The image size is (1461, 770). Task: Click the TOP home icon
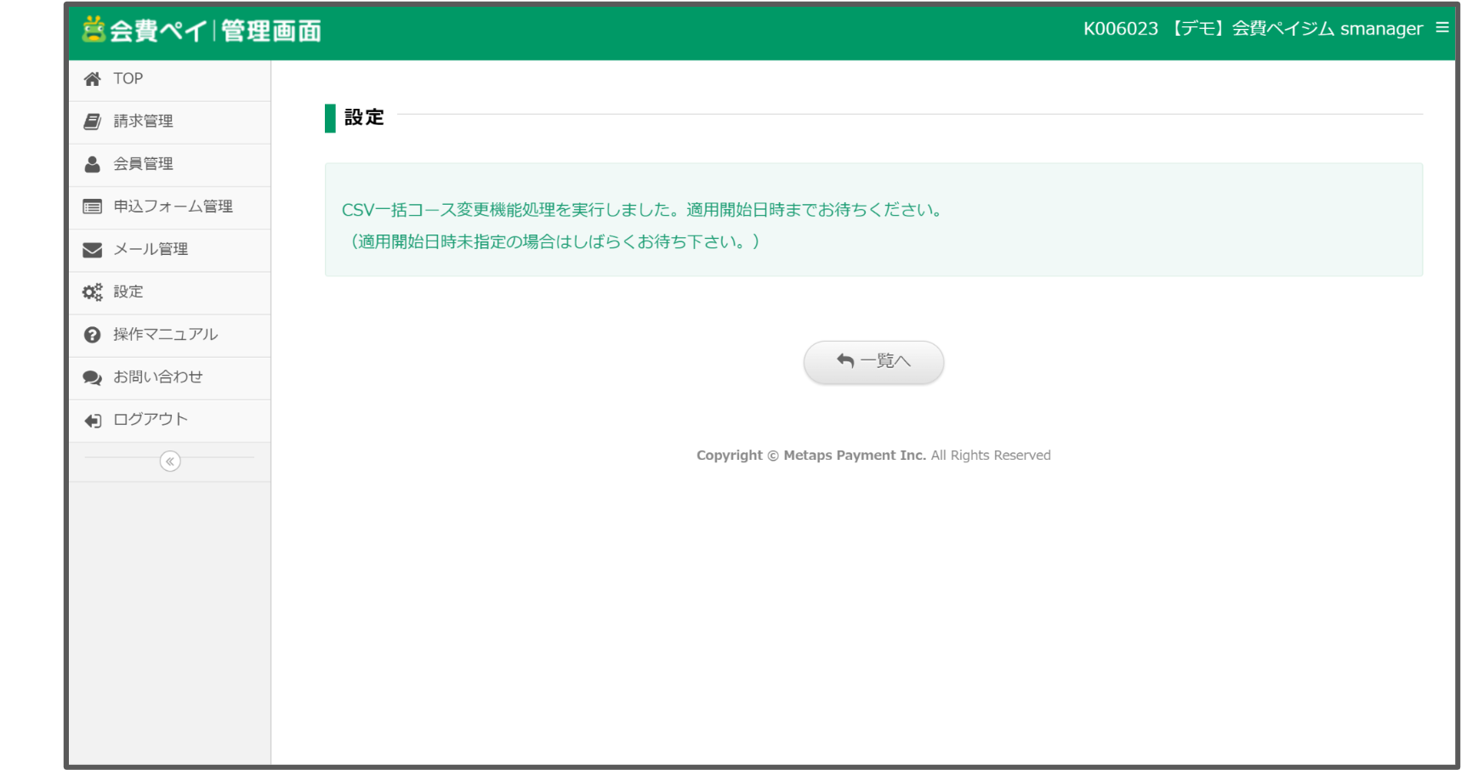92,78
